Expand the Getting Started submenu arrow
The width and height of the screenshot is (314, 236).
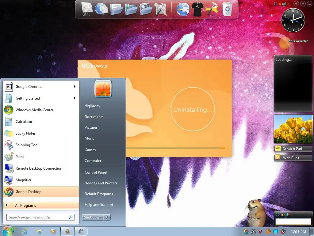[75, 98]
